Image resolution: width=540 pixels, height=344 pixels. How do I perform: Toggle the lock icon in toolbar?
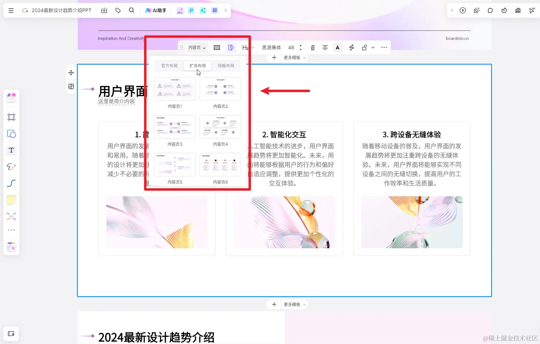pos(364,48)
